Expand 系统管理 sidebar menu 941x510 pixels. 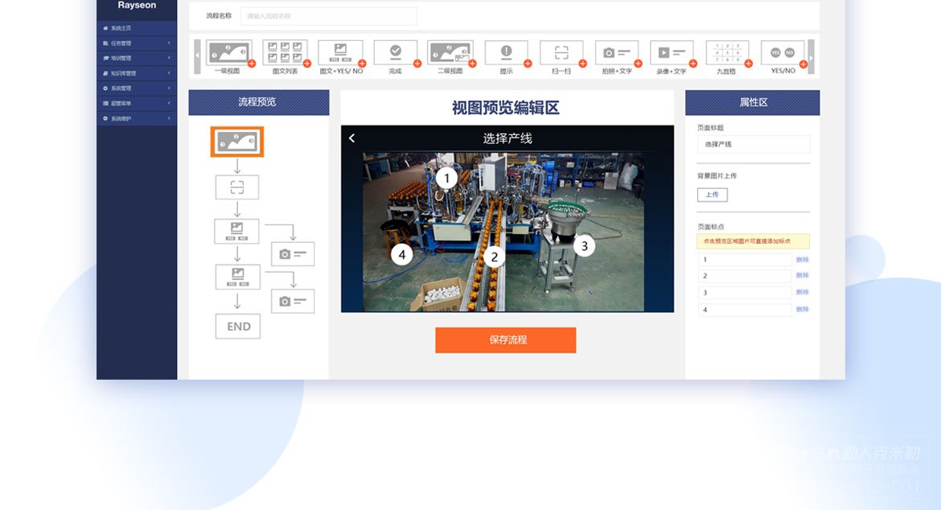coord(137,88)
